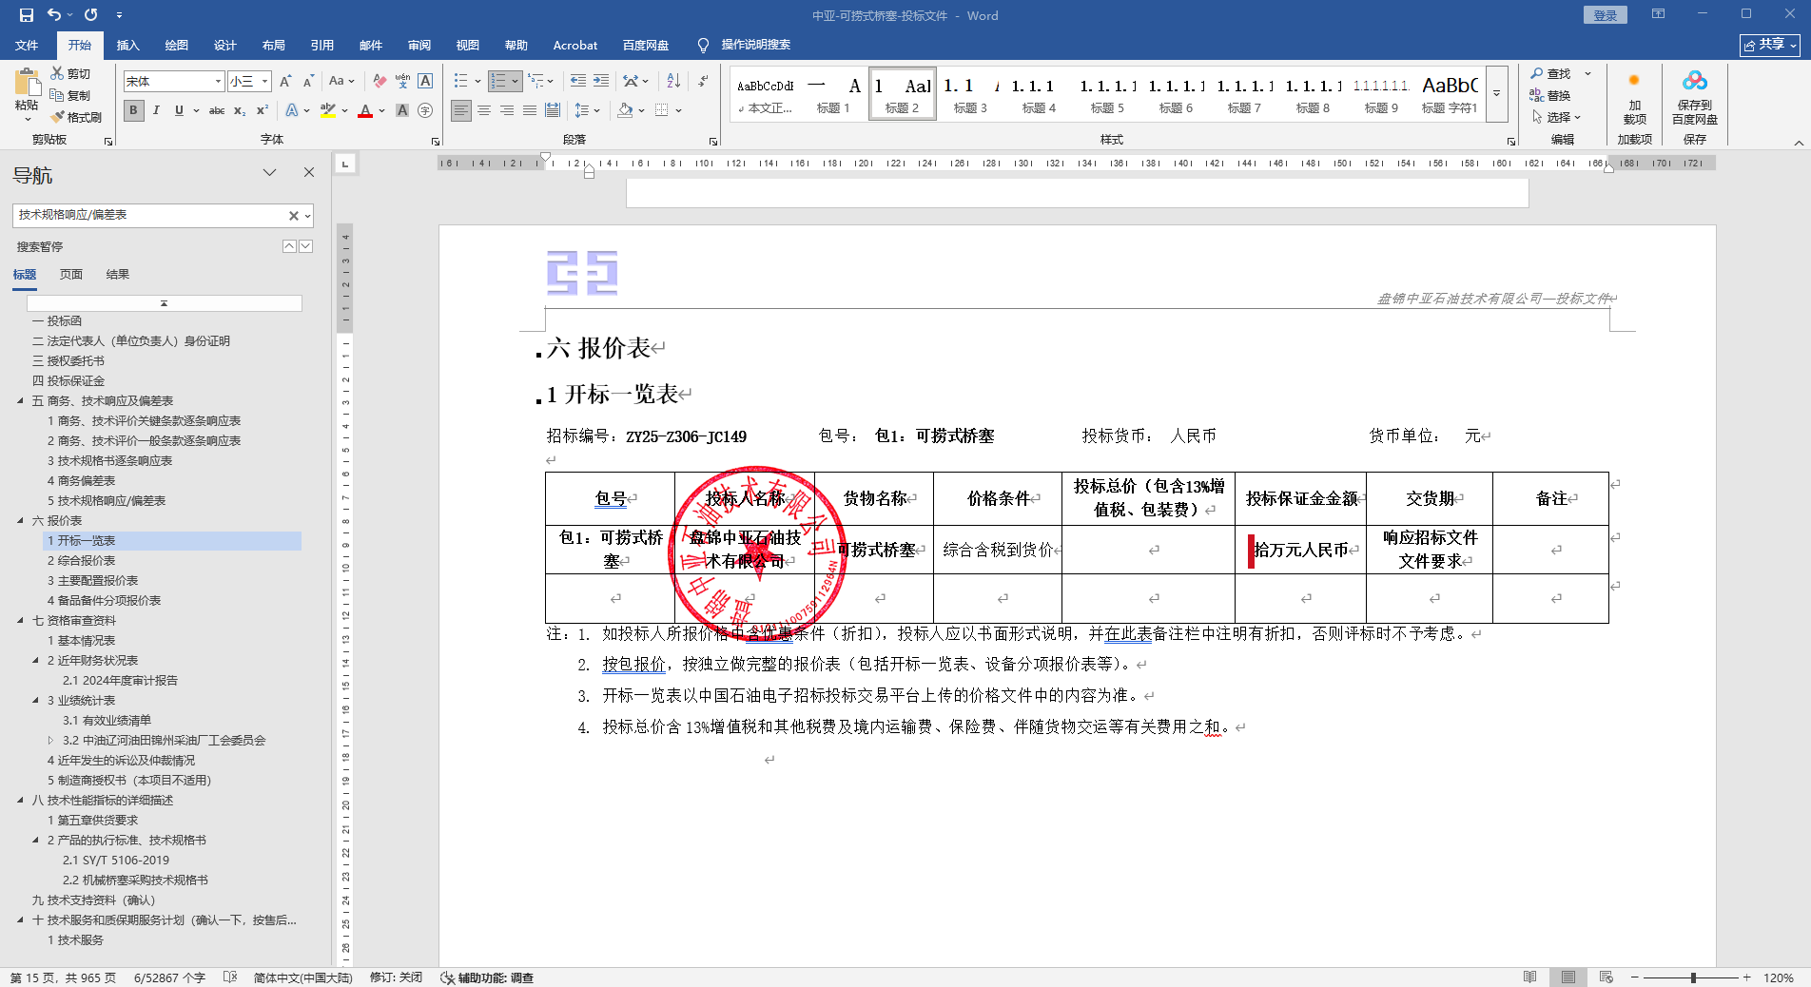Clear the navigation search box text
Screen dimensions: 1811x987
293,216
